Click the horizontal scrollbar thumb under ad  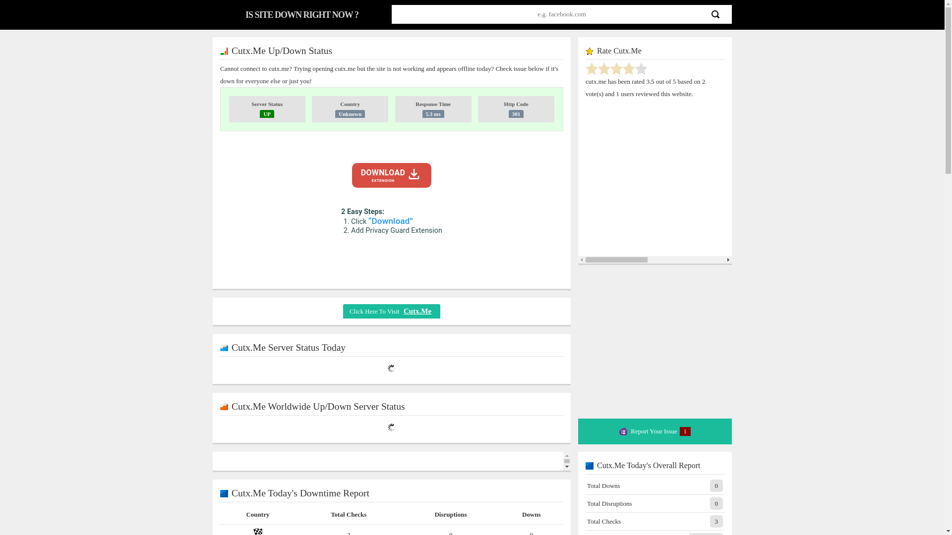(616, 260)
